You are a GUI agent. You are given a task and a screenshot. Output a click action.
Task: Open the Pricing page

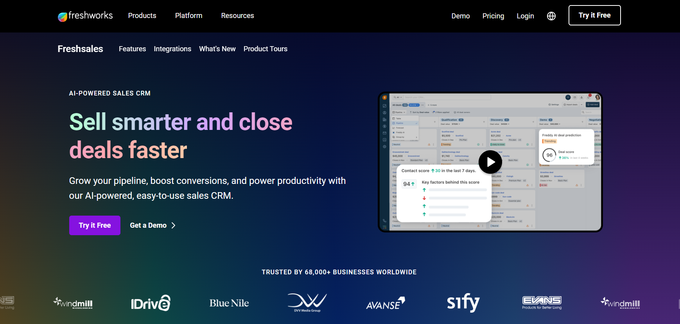pos(493,16)
